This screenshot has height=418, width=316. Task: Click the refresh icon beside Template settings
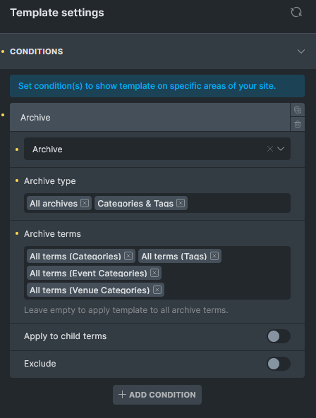pyautogui.click(x=296, y=12)
